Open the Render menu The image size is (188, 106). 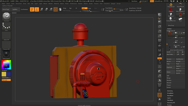(x=80, y=4)
